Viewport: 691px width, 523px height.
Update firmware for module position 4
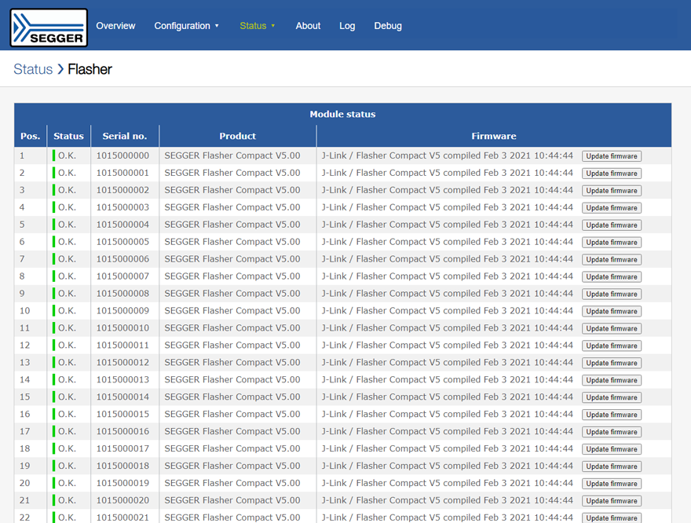[611, 207]
